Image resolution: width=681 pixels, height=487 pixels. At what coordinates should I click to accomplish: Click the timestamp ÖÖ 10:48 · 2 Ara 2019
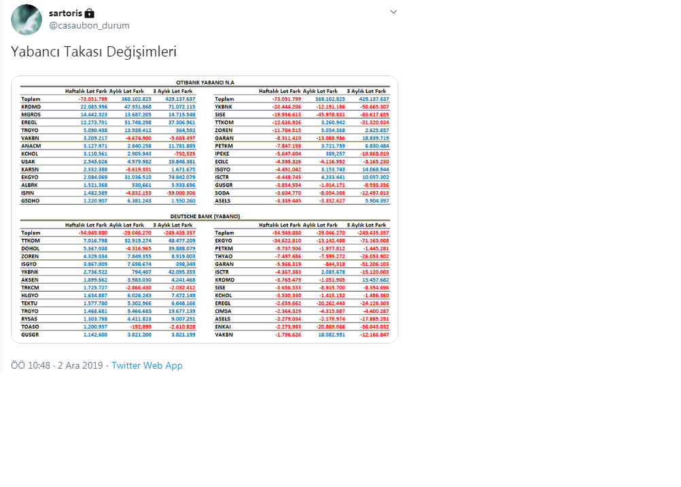[57, 365]
